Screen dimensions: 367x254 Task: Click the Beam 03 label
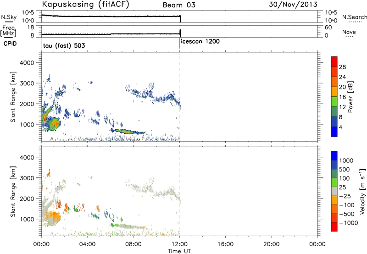point(179,5)
